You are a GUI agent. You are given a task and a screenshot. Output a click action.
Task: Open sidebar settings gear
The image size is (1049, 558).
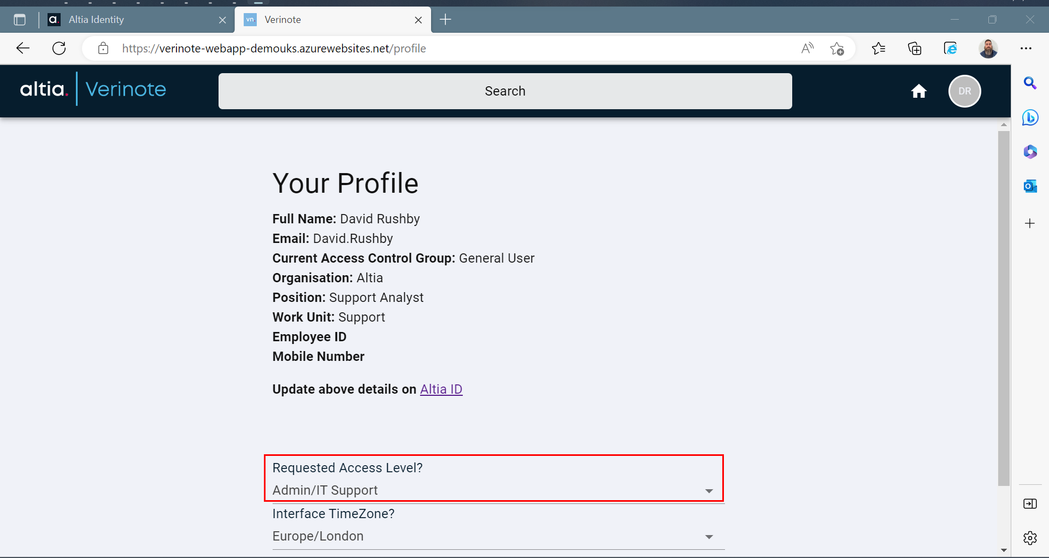(x=1030, y=538)
